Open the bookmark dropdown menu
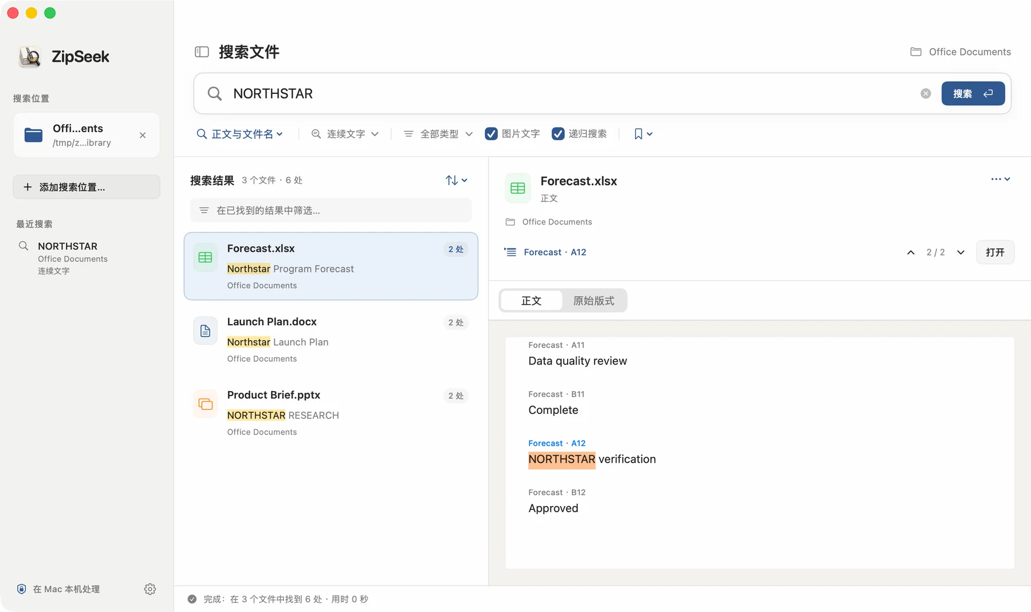Viewport: 1031px width, 612px height. pyautogui.click(x=643, y=134)
